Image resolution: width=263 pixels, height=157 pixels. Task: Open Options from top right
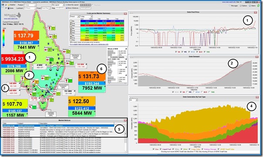(x=243, y=6)
